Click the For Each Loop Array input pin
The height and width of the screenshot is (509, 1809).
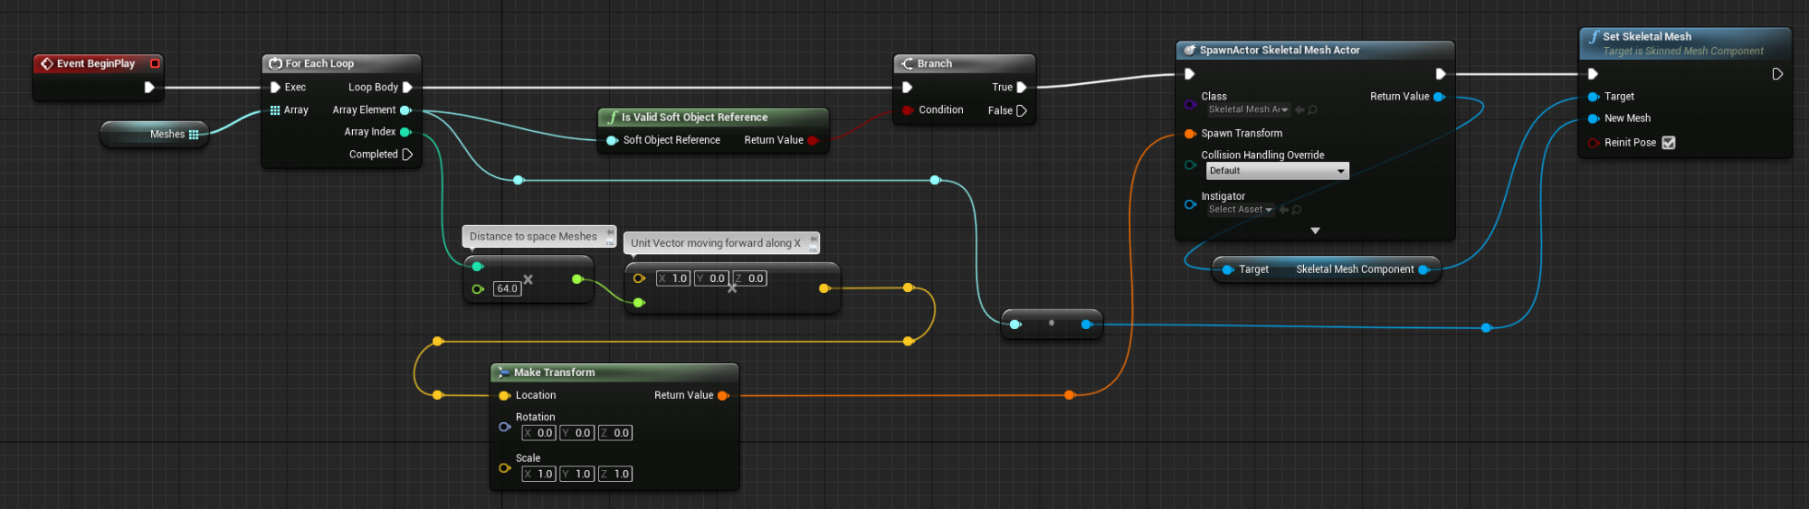pos(275,110)
